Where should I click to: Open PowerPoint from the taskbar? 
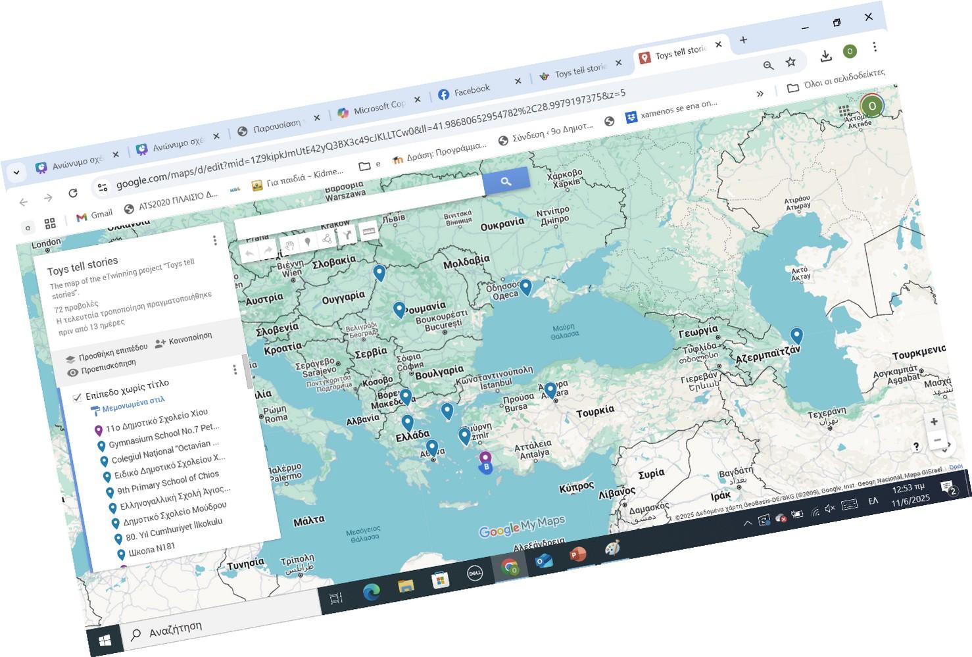point(577,555)
